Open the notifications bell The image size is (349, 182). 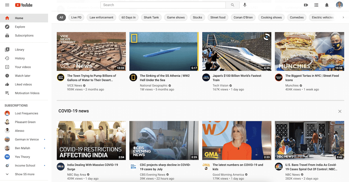[327, 5]
